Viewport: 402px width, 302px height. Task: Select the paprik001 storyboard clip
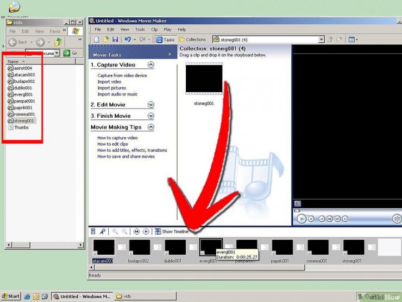point(282,247)
